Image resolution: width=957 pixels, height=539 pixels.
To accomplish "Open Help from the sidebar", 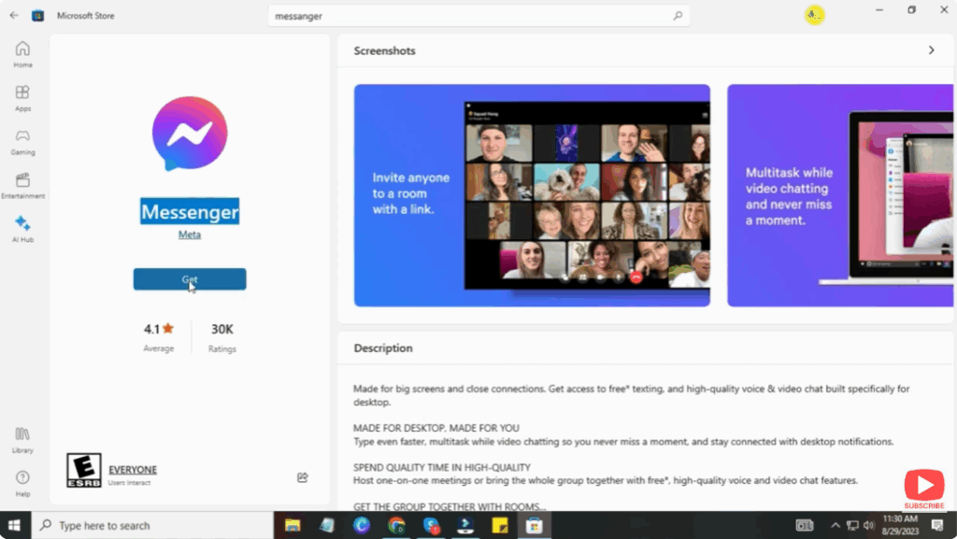I will (x=21, y=482).
